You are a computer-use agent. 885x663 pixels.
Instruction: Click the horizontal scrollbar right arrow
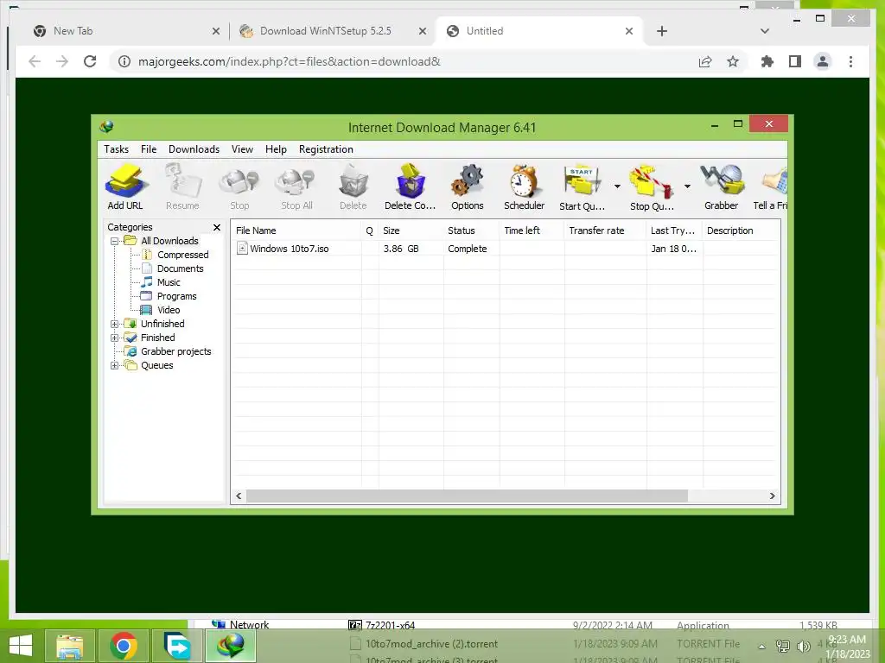click(772, 496)
